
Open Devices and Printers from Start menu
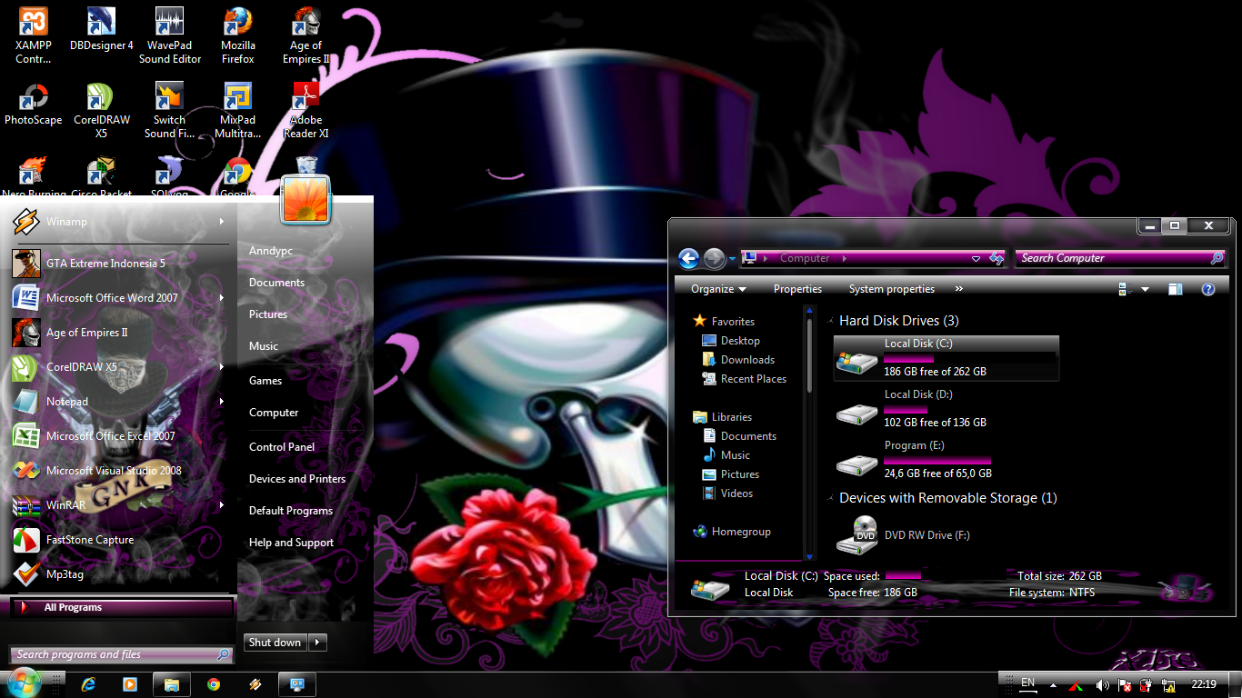point(297,479)
